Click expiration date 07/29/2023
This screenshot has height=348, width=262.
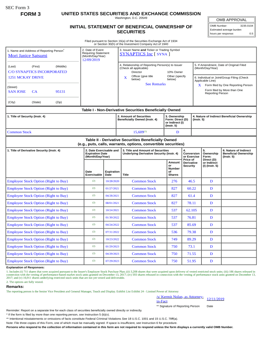pyautogui.click(x=112, y=261)
